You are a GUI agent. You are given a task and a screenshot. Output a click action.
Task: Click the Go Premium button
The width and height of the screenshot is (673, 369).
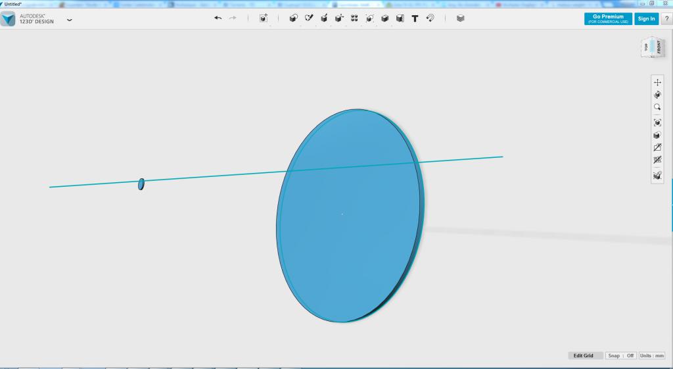coord(608,18)
